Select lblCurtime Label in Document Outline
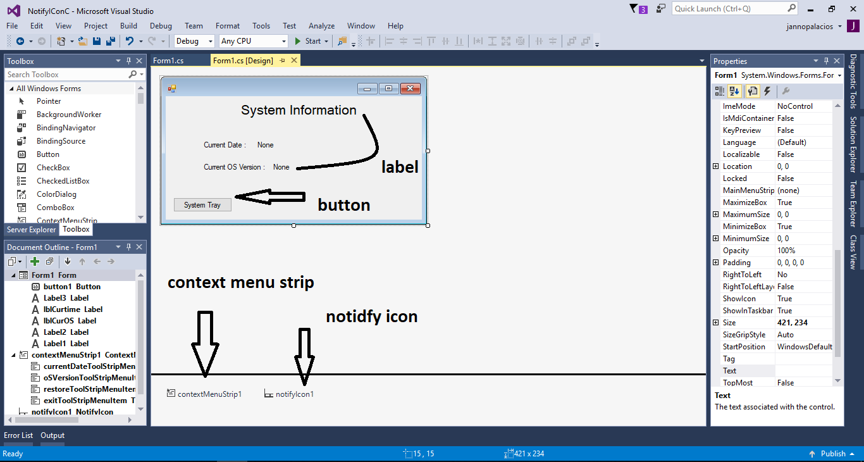The width and height of the screenshot is (864, 462). pyautogui.click(x=73, y=309)
